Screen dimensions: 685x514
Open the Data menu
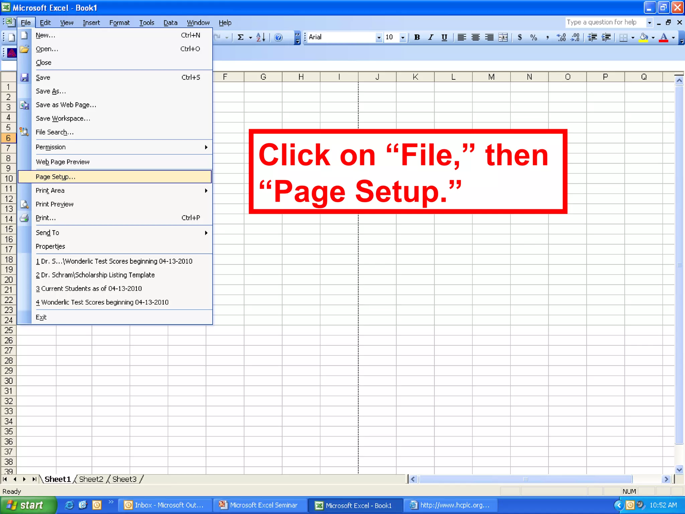point(170,22)
